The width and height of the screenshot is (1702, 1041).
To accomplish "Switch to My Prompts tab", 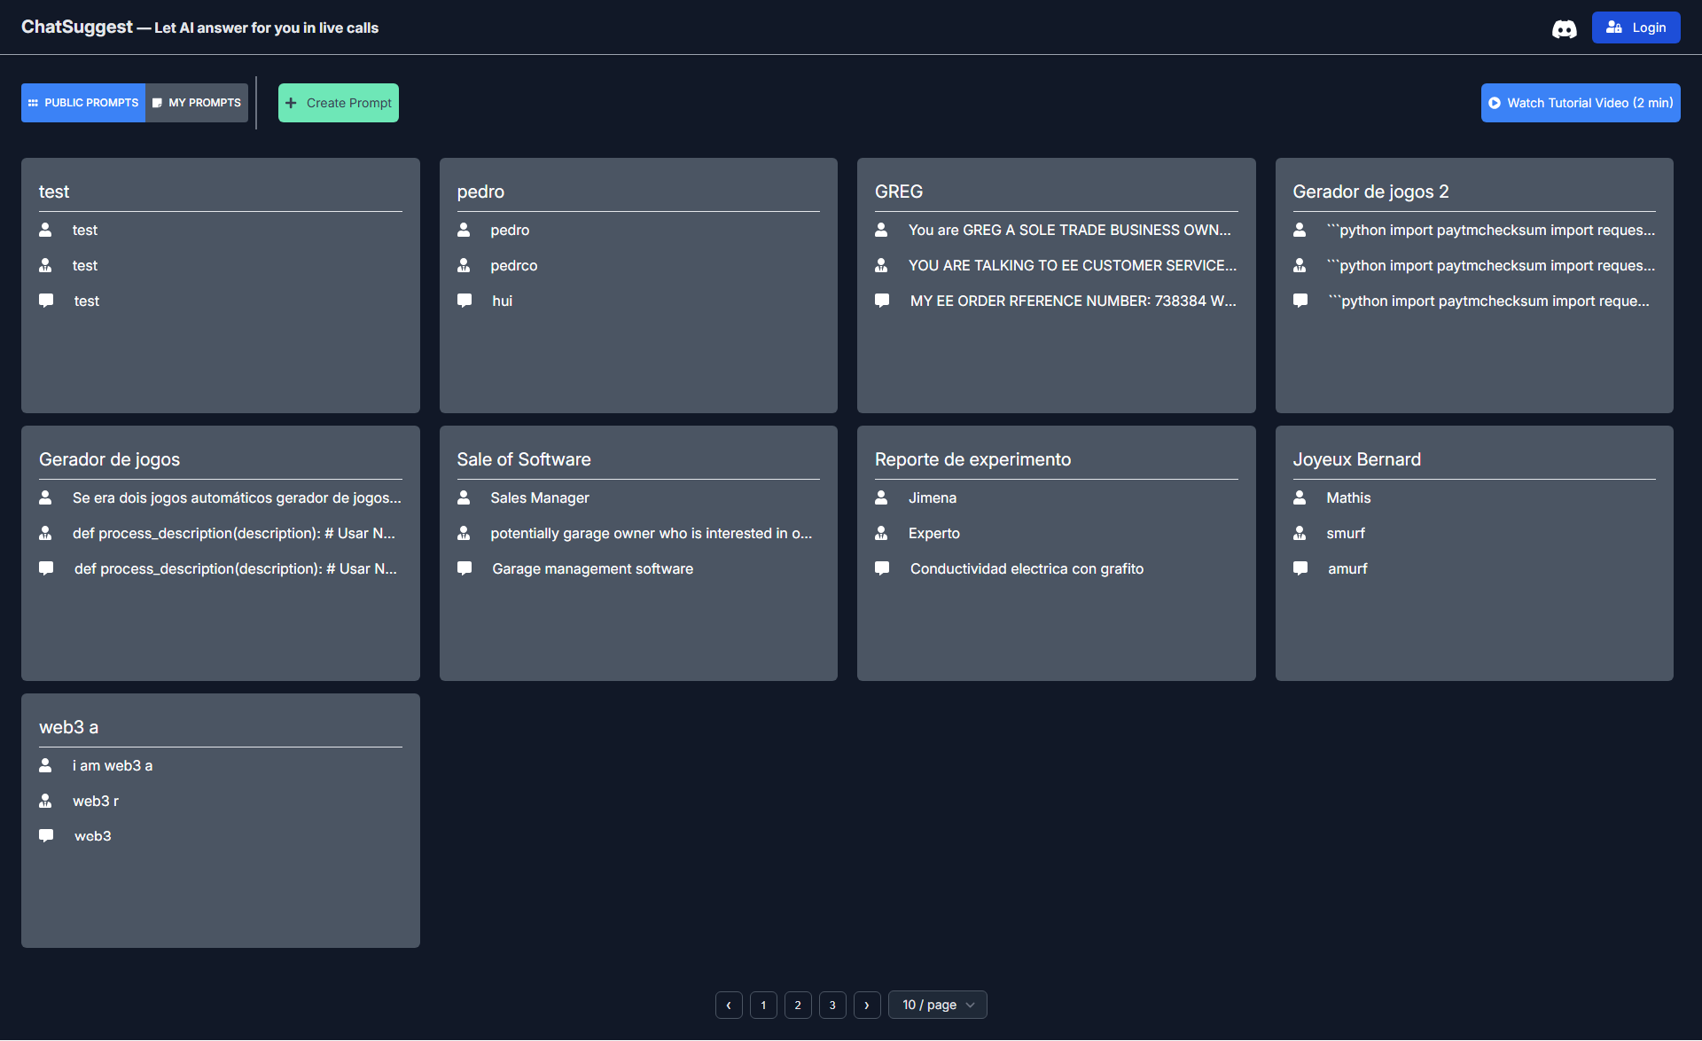I will click(197, 103).
